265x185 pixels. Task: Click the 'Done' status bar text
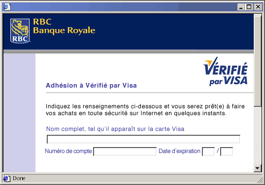click(19, 178)
